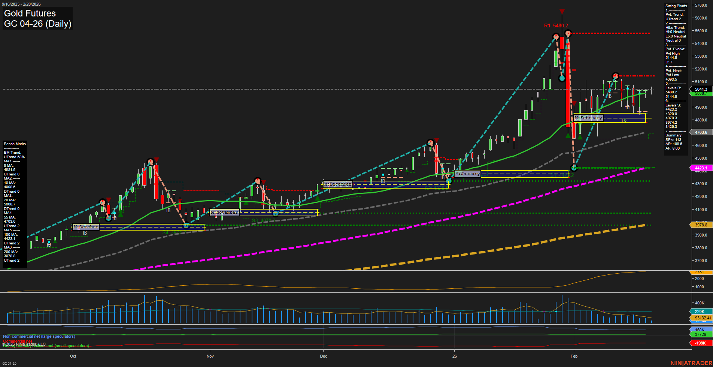Select the circled swing-high pivot icon above M:October box
This screenshot has height=367, width=713.
pos(102,202)
